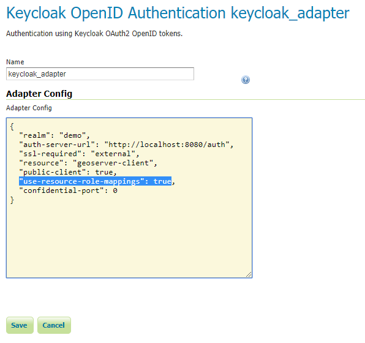The image size is (365, 343).
Task: Click the Save button
Action: pyautogui.click(x=20, y=325)
